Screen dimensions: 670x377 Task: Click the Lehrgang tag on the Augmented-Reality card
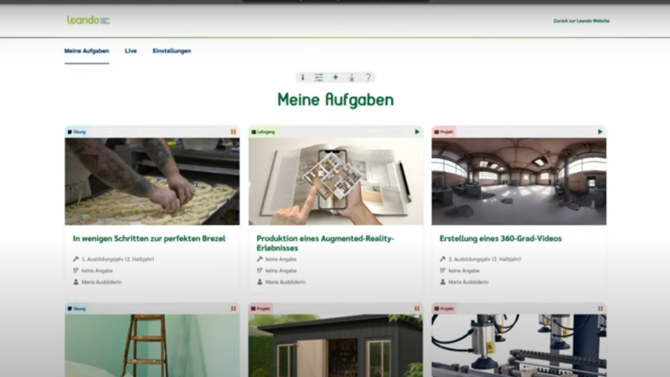point(263,132)
